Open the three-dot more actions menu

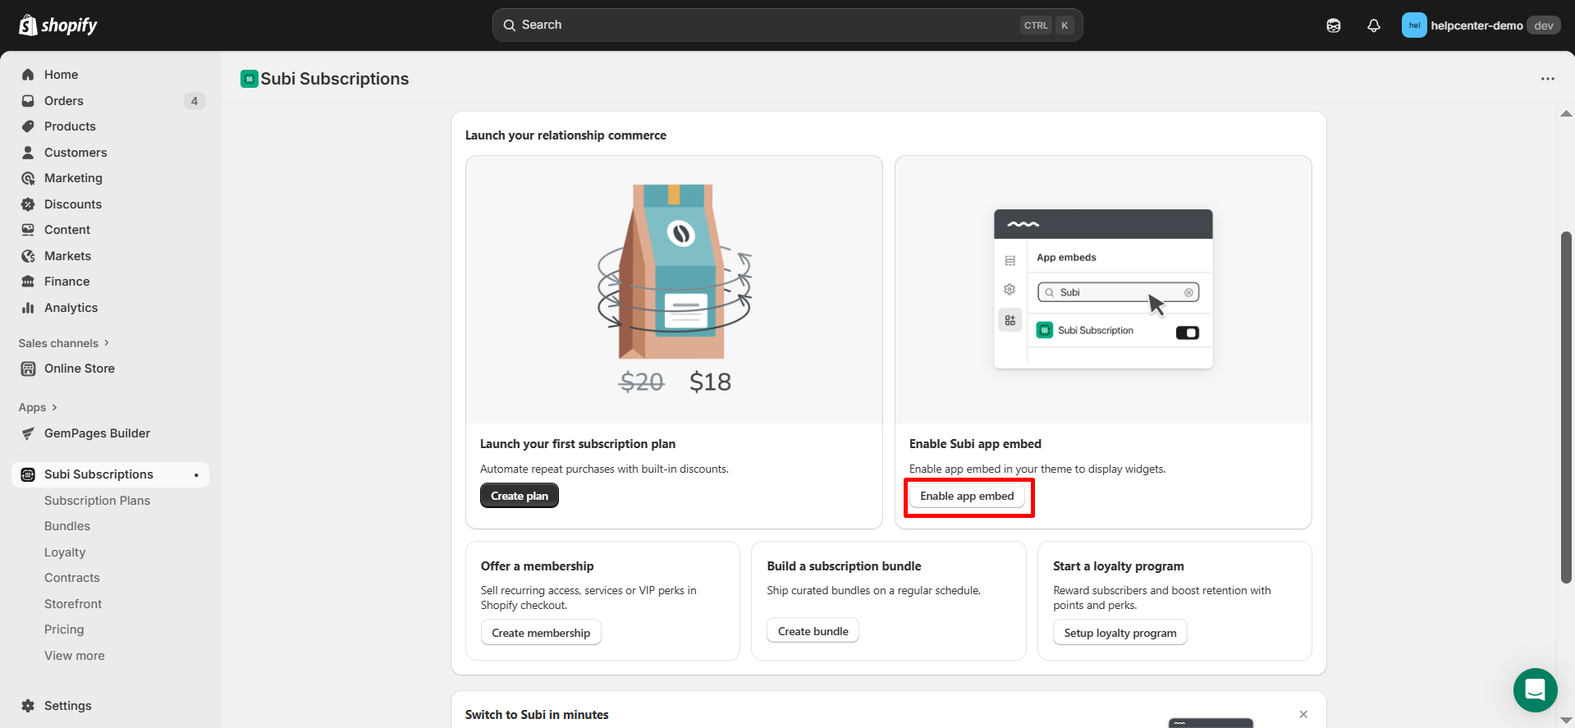click(1547, 79)
